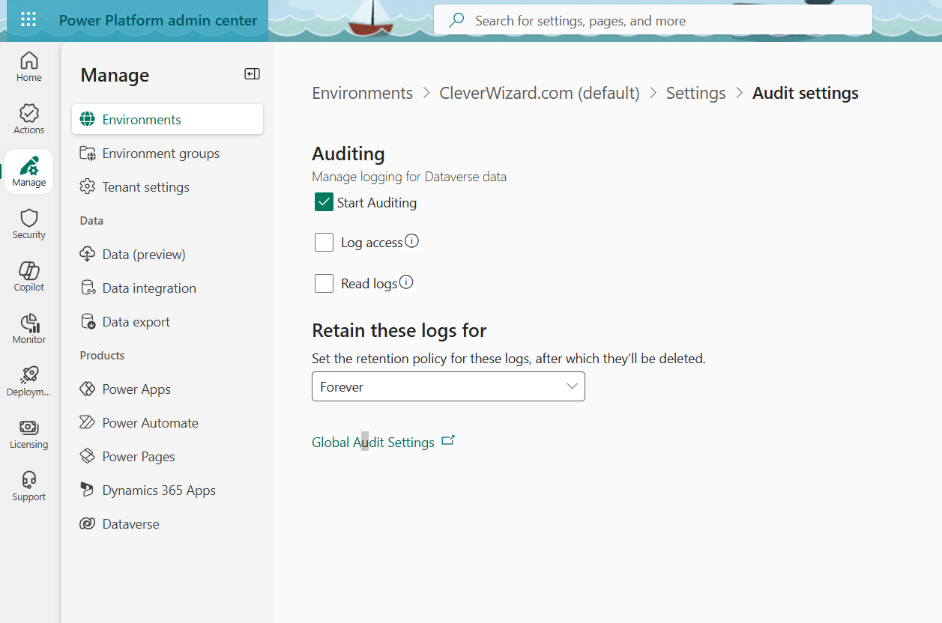Image resolution: width=942 pixels, height=623 pixels.
Task: Select Environments in the Manage menu
Action: coord(167,119)
